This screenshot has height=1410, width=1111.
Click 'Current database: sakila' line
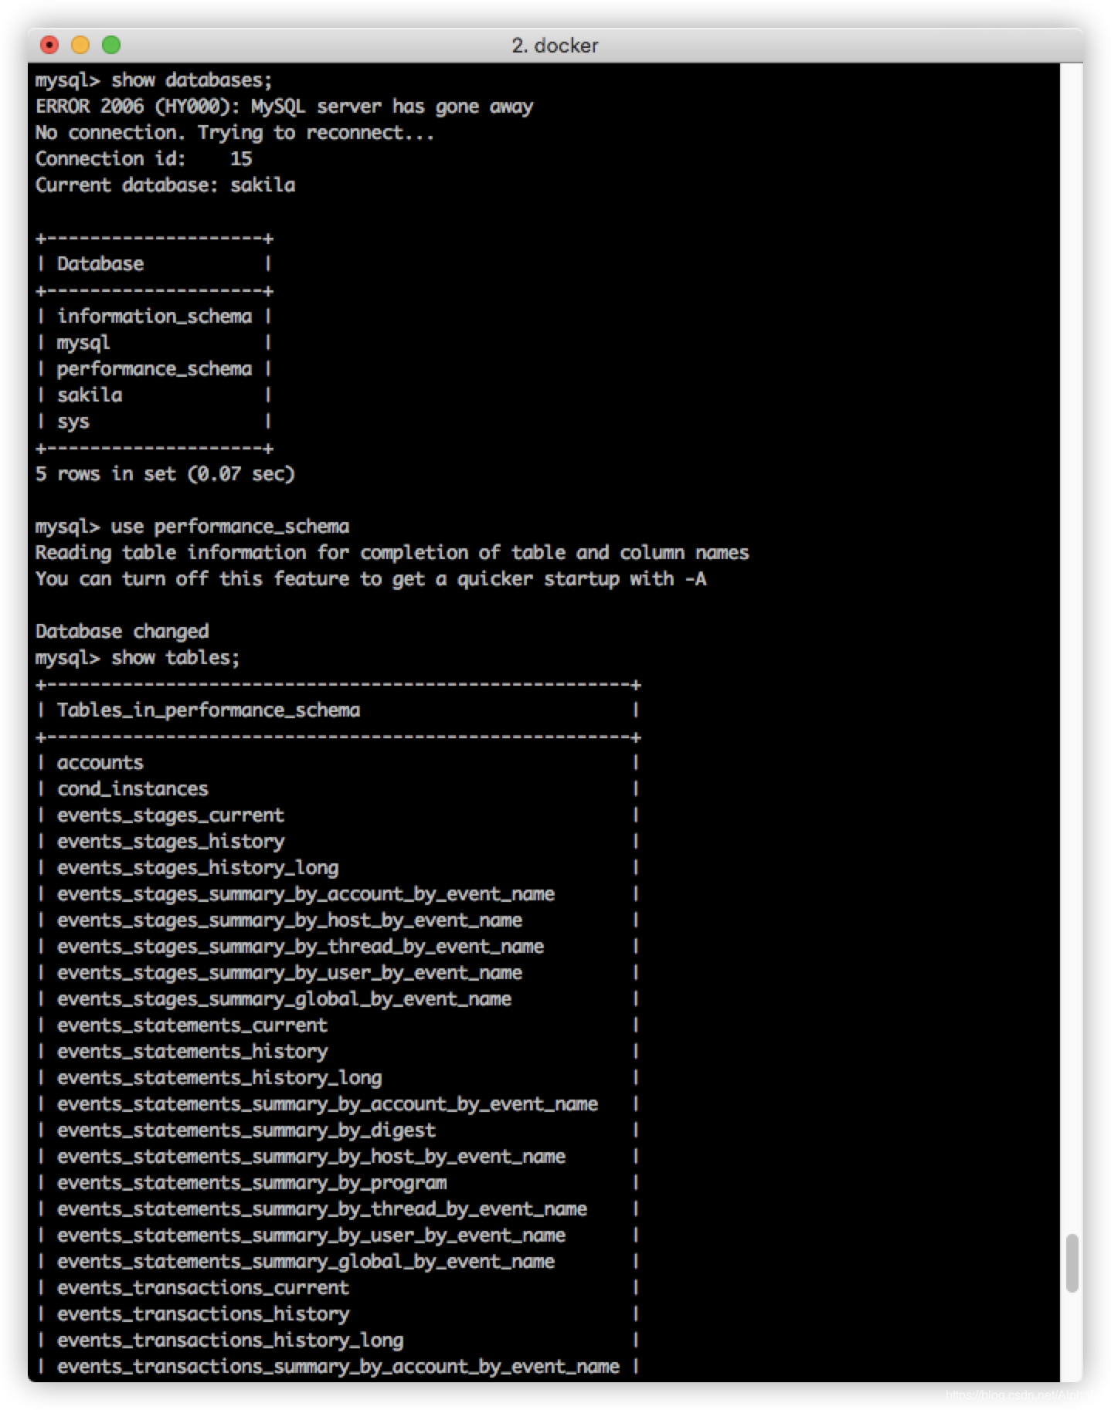[x=165, y=185]
